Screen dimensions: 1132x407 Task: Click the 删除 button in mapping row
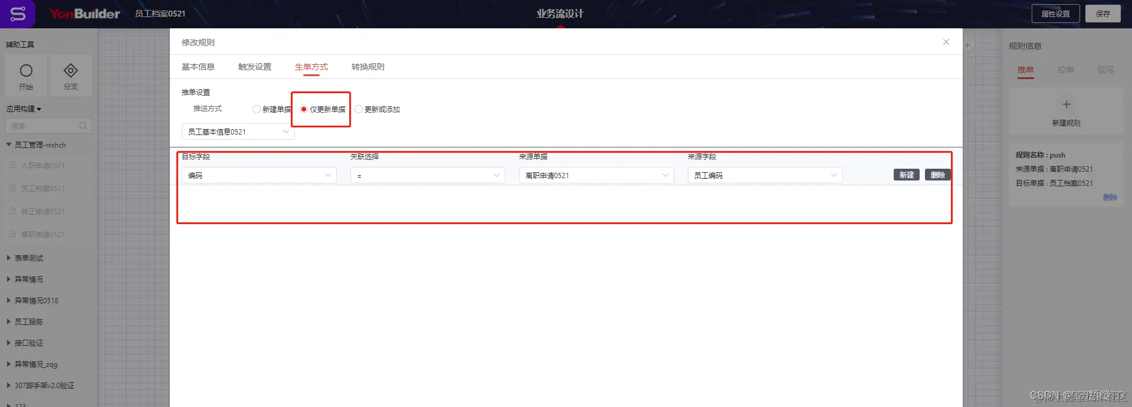[x=938, y=175]
